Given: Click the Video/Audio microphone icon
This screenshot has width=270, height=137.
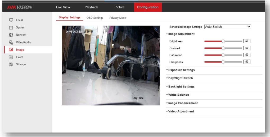Looking at the screenshot, I should point(11,42).
